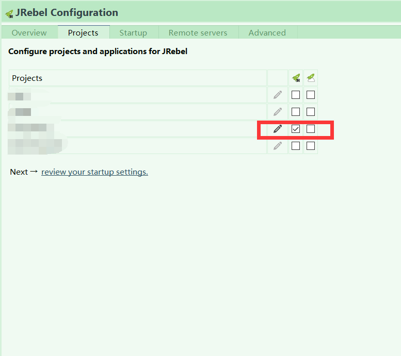Click the remote server cloud rocket header icon
Image resolution: width=401 pixels, height=356 pixels.
point(311,78)
